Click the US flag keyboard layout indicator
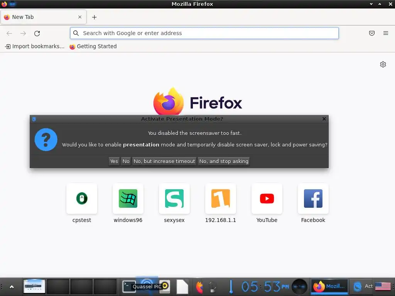This screenshot has height=296, width=395. pos(383,286)
